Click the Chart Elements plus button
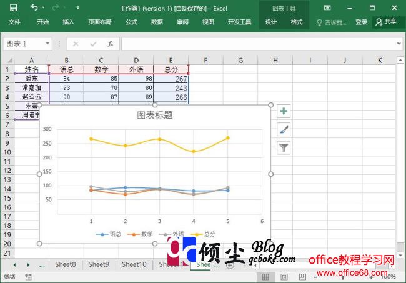The image size is (406, 283). click(x=284, y=111)
